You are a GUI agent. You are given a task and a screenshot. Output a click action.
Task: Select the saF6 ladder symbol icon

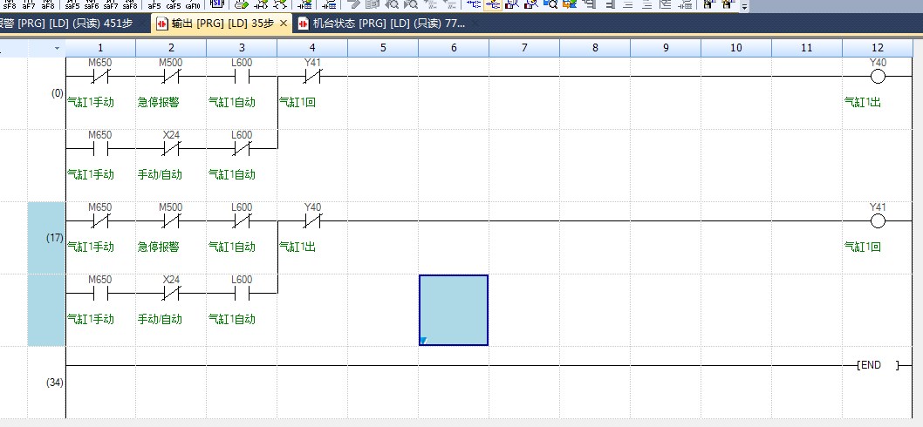91,4
